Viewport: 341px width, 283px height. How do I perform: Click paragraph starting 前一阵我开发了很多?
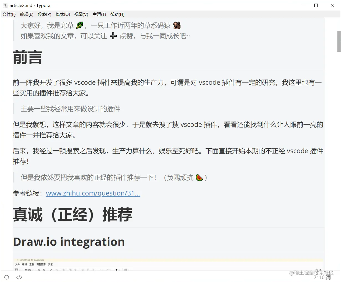click(x=167, y=88)
